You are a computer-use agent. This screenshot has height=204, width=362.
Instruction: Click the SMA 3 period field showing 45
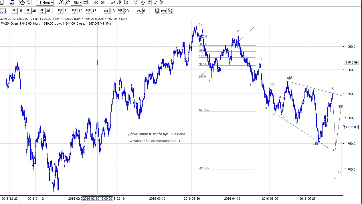tap(48, 11)
